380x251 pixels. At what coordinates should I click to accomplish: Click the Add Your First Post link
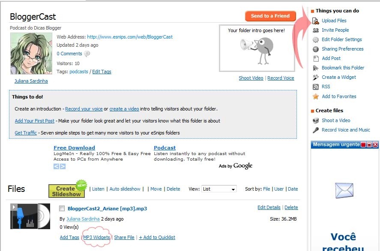pyautogui.click(x=34, y=121)
